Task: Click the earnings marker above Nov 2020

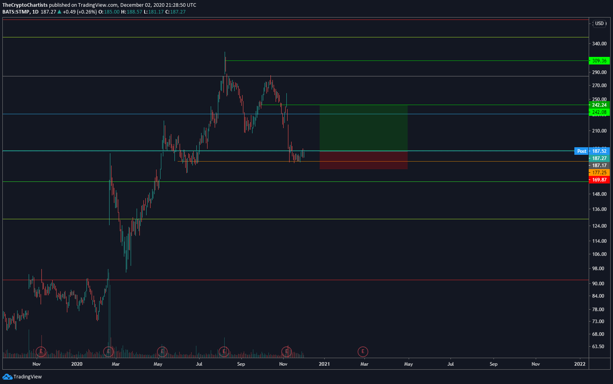Action: coord(286,352)
